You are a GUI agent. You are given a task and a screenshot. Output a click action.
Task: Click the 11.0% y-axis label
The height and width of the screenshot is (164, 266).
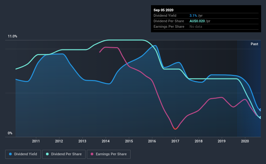12,36
